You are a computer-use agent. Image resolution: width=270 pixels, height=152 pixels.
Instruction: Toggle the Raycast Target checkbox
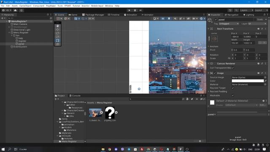point(233,88)
